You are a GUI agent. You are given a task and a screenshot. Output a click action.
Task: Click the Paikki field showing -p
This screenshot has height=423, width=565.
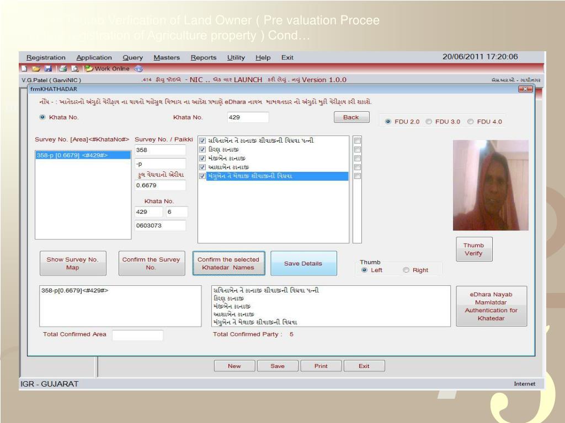(161, 164)
